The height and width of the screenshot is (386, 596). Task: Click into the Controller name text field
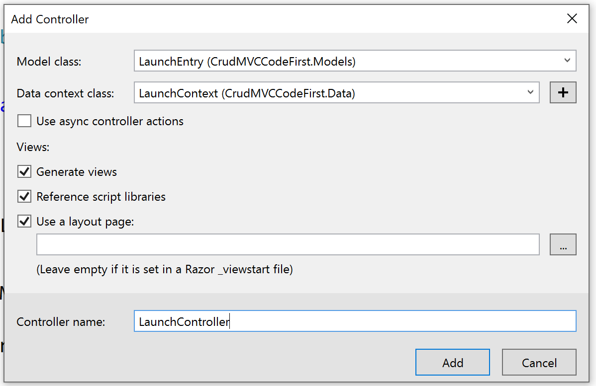point(354,321)
